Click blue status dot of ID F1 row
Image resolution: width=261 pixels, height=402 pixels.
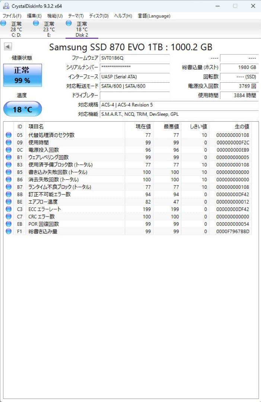click(9, 232)
